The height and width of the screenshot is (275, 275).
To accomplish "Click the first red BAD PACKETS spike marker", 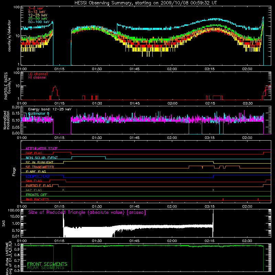I will coord(223,199).
